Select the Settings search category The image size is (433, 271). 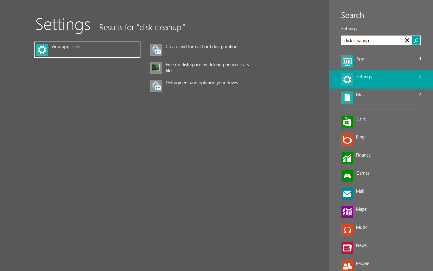tap(381, 79)
